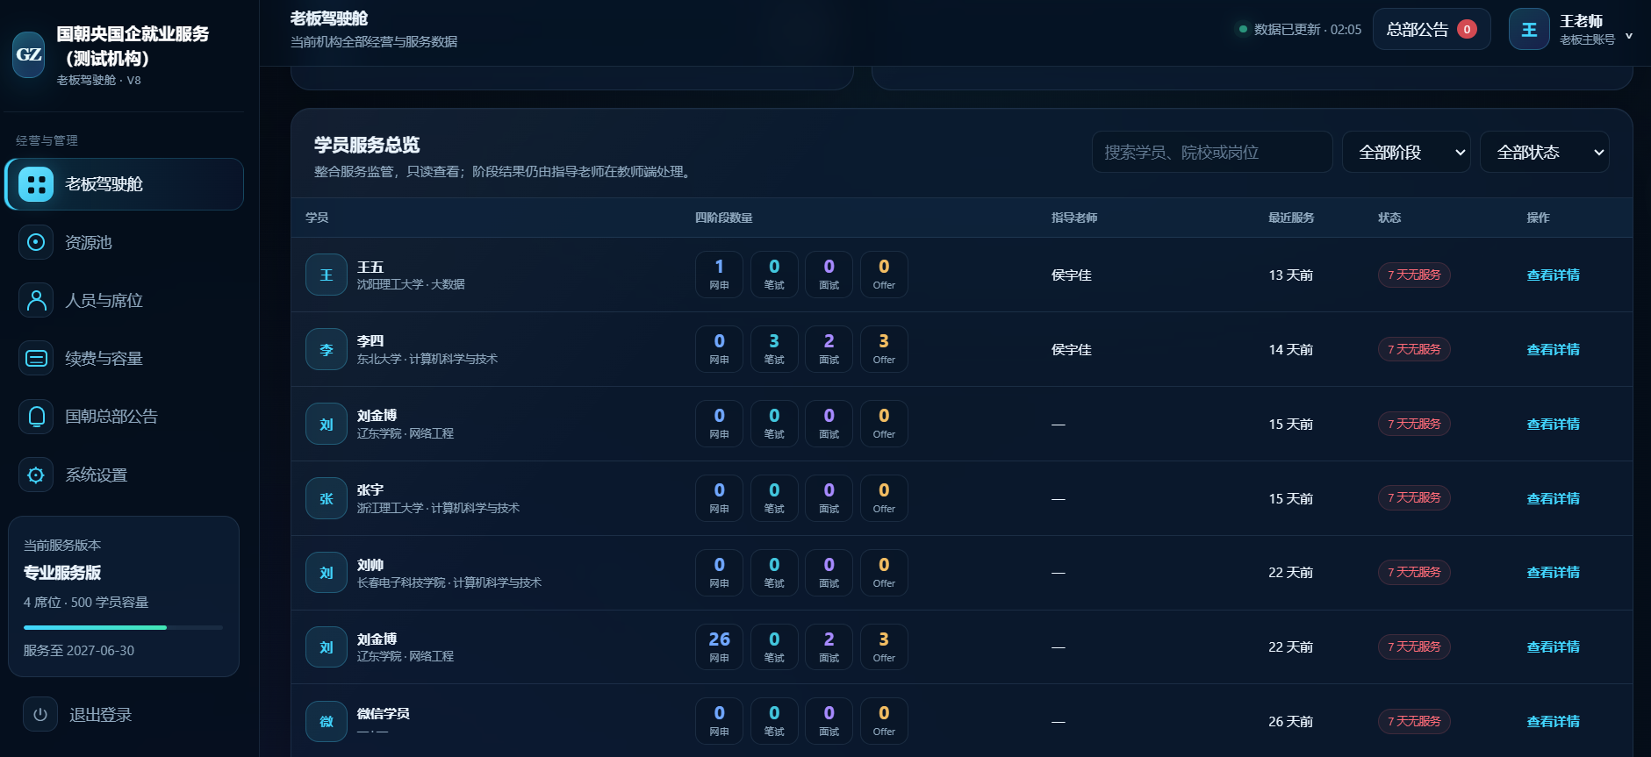Click the green data-updated status dot
This screenshot has height=757, width=1651.
(x=1243, y=29)
